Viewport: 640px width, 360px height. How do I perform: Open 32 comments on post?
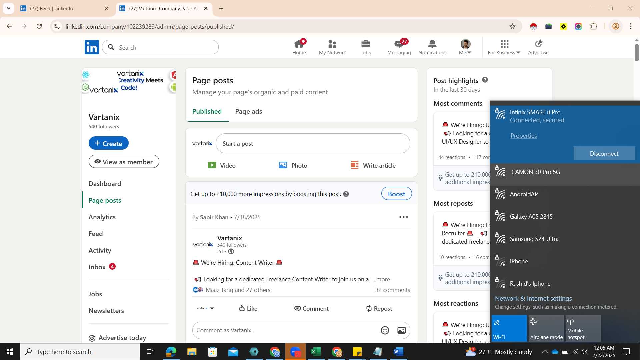392,290
